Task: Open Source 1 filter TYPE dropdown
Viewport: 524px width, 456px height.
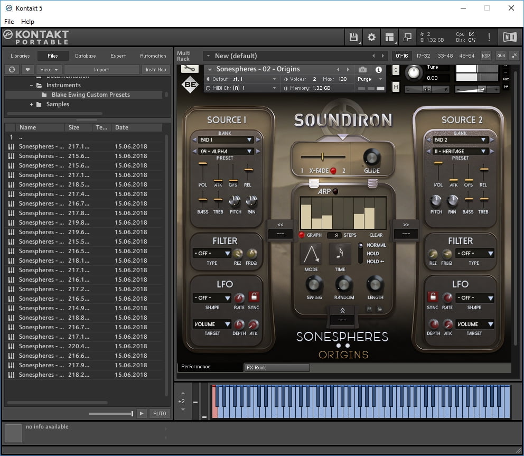Action: 212,254
